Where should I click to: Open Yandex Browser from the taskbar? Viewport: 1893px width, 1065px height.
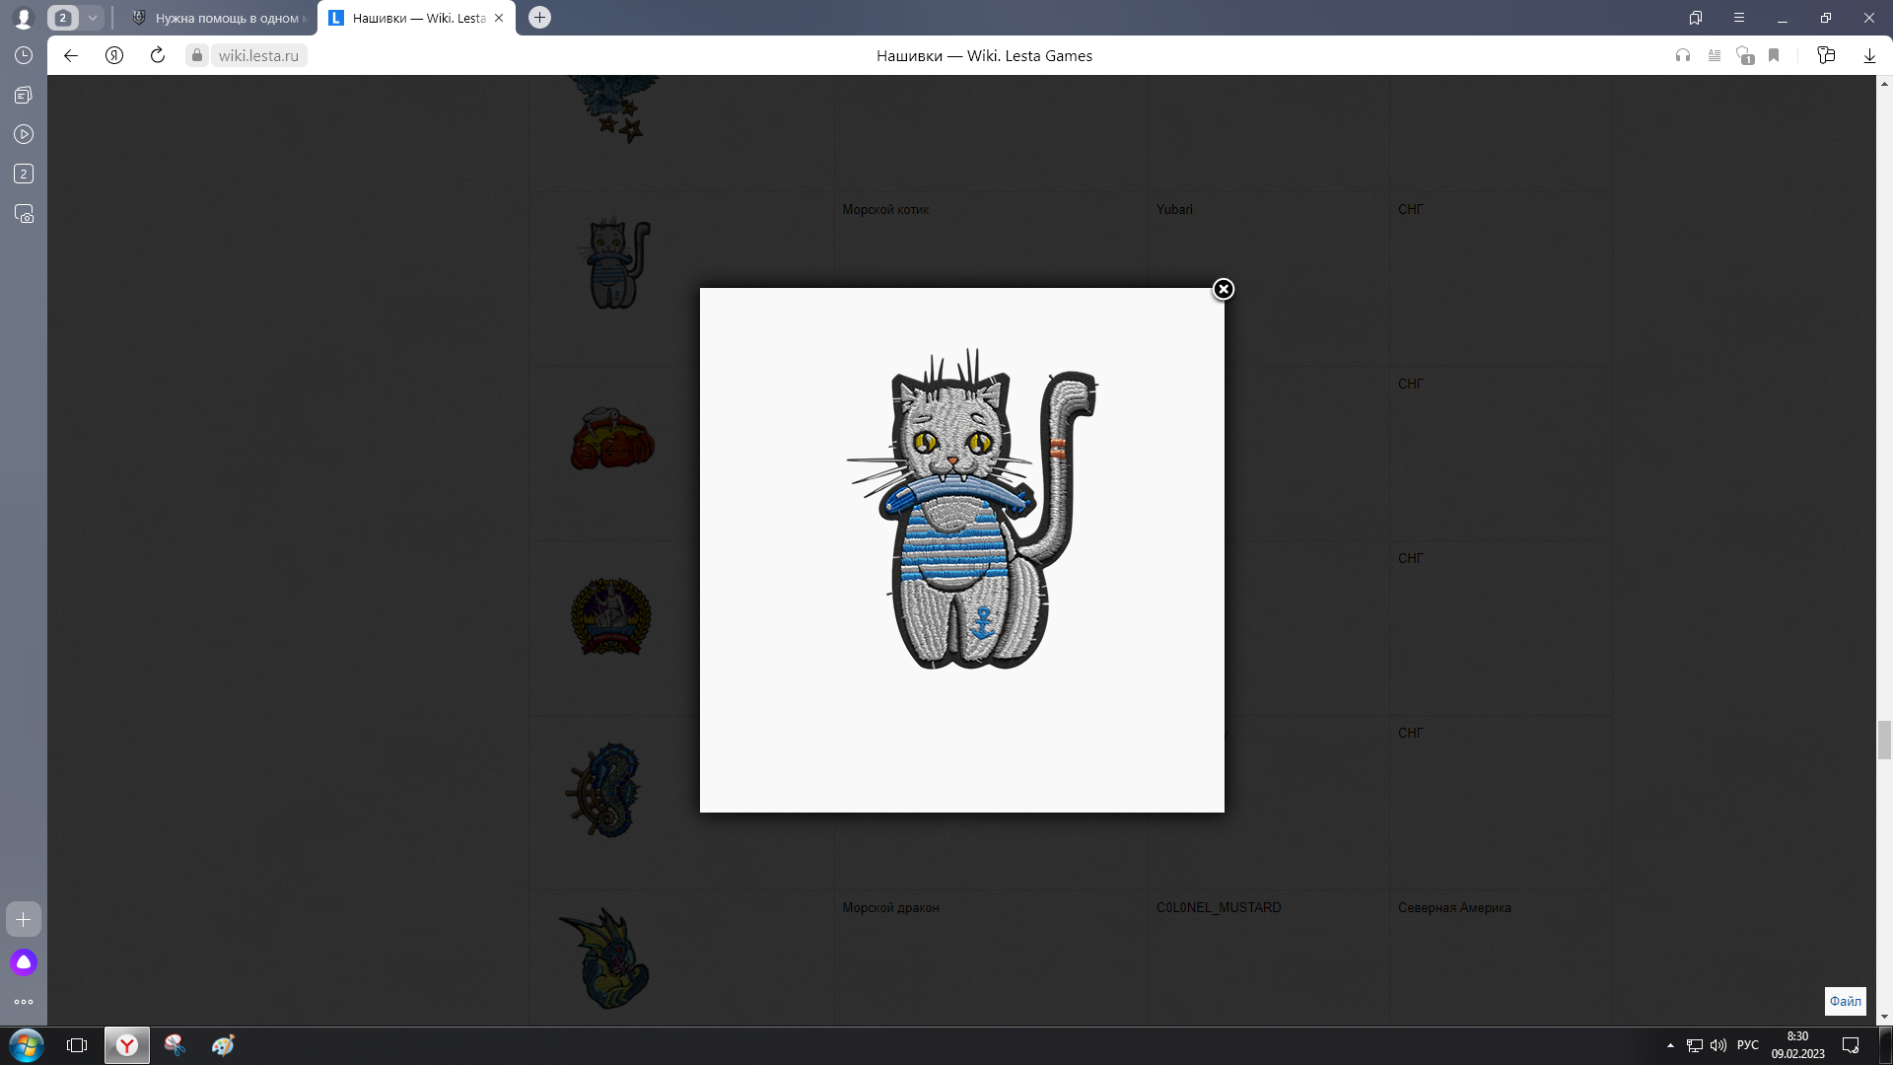[127, 1045]
